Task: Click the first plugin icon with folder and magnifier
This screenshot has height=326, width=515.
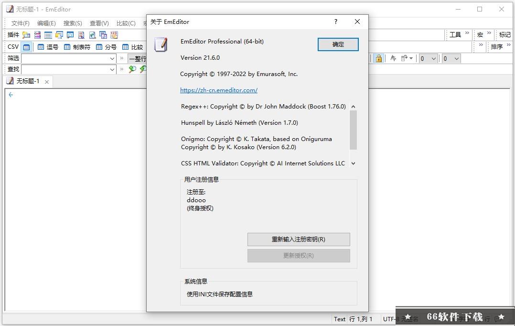Action: click(x=26, y=35)
